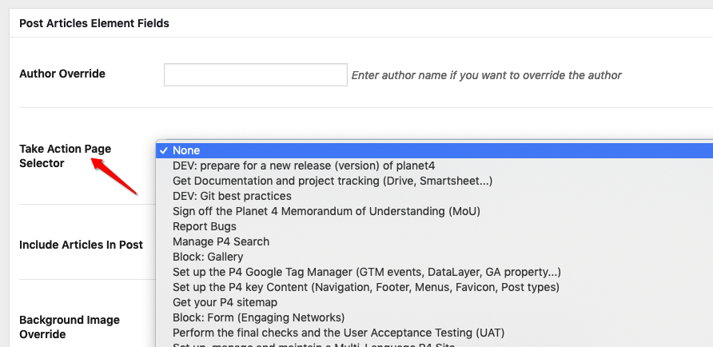
Task: Choose the Report Bugs option
Action: click(434, 226)
